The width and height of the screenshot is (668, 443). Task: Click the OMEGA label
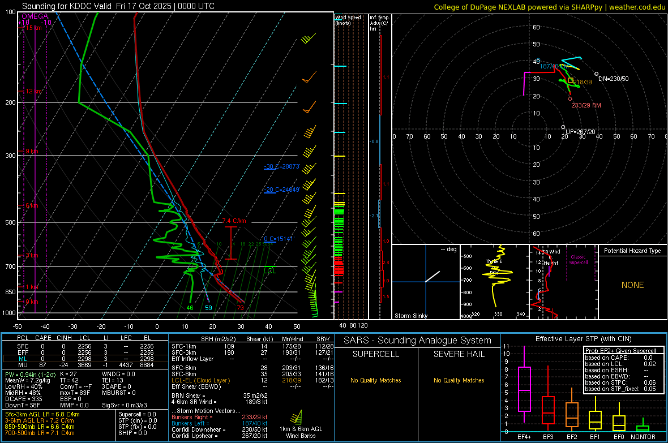(x=35, y=16)
